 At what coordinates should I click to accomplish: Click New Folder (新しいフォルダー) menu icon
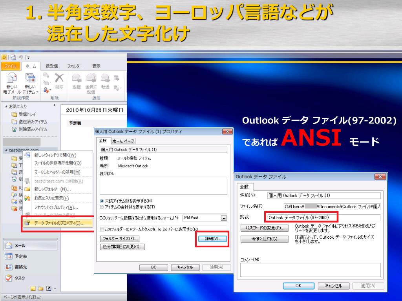point(27,189)
